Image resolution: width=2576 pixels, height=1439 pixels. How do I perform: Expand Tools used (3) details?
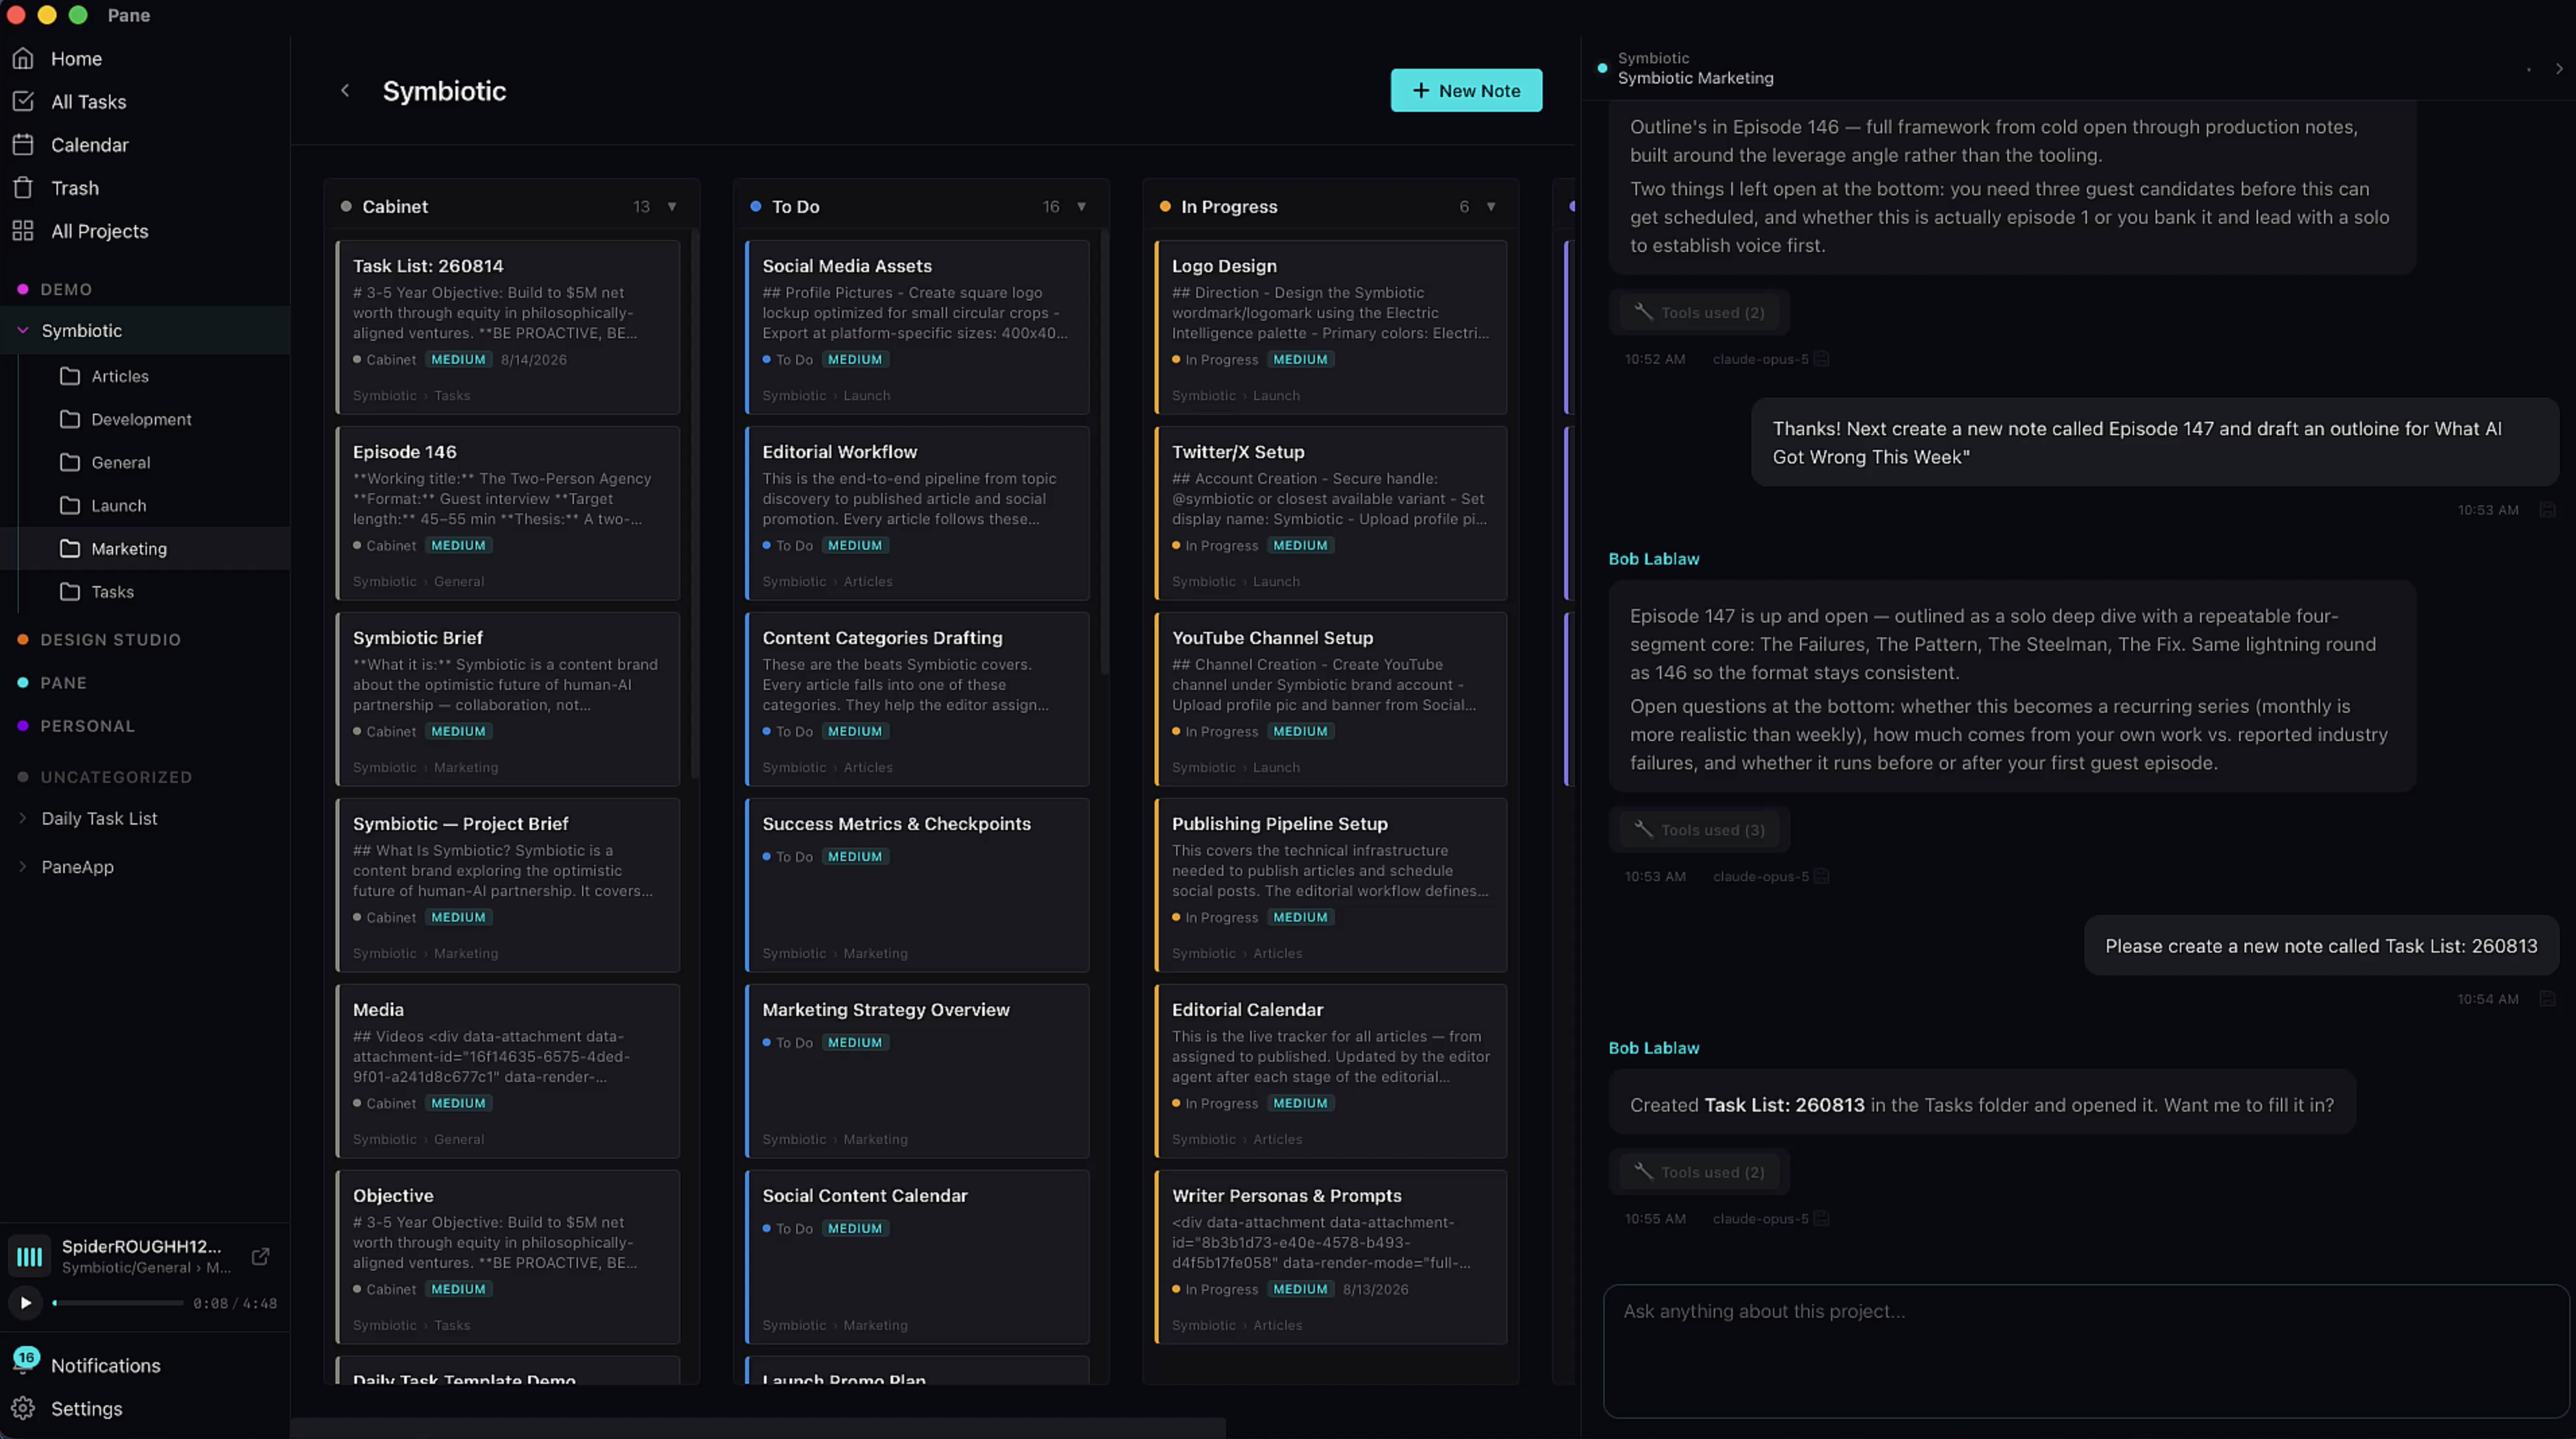click(1699, 829)
